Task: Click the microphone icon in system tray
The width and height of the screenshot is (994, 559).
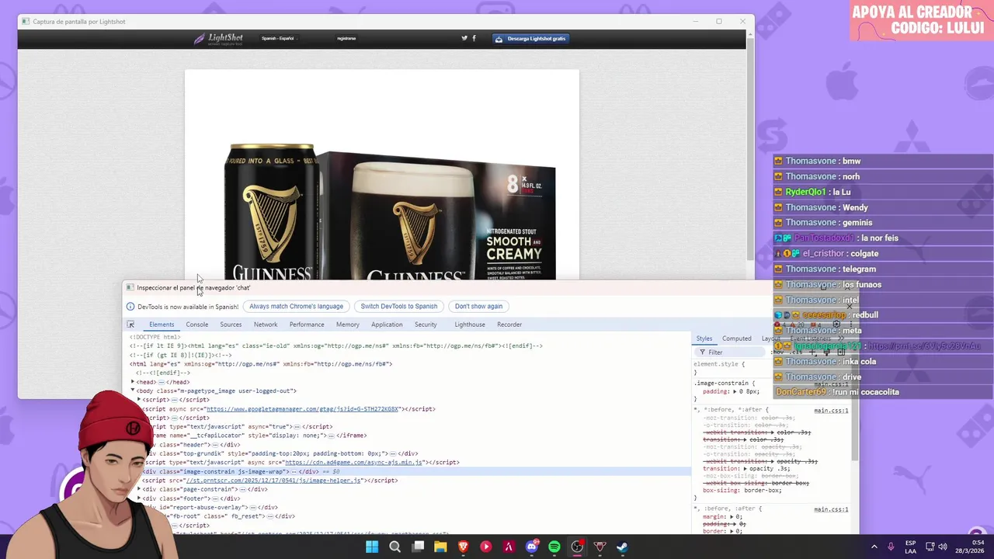Action: point(891,547)
